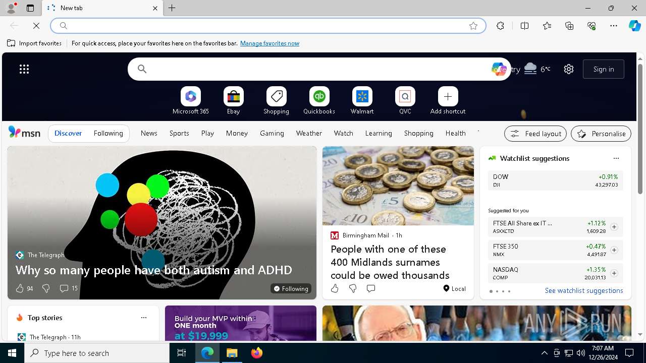Screen dimensions: 646x363
Task: Open Copilot sidebar from browser toolbar
Action: 634,26
